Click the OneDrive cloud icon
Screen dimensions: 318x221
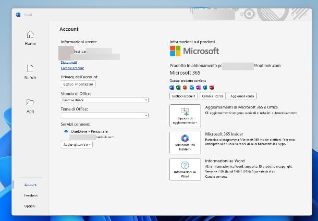[66, 131]
